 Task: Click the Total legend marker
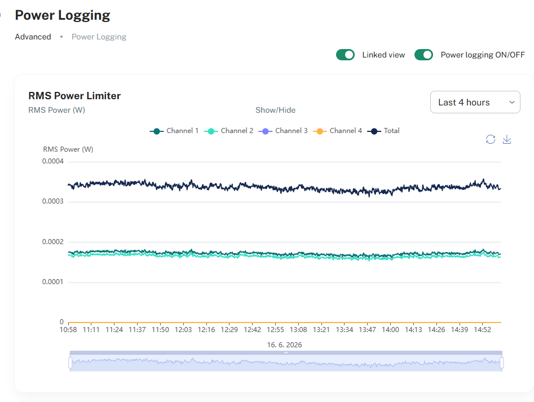click(374, 131)
